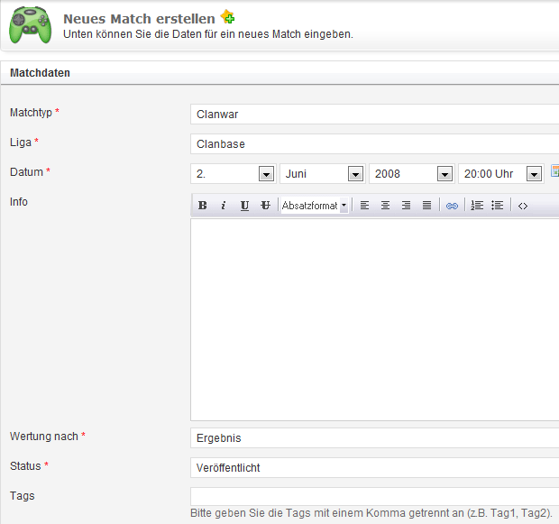Click the Tags hint text about commas
This screenshot has height=524, width=559.
371,513
